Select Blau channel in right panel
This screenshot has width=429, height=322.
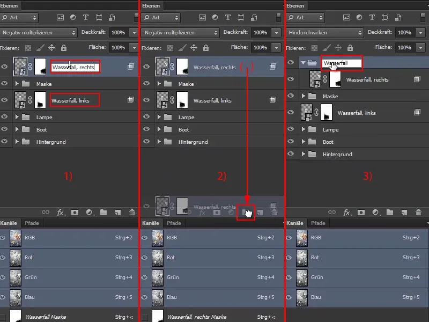point(357,297)
